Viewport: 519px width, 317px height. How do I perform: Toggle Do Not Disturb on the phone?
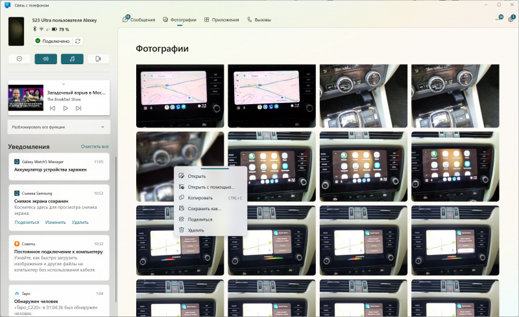pos(19,59)
